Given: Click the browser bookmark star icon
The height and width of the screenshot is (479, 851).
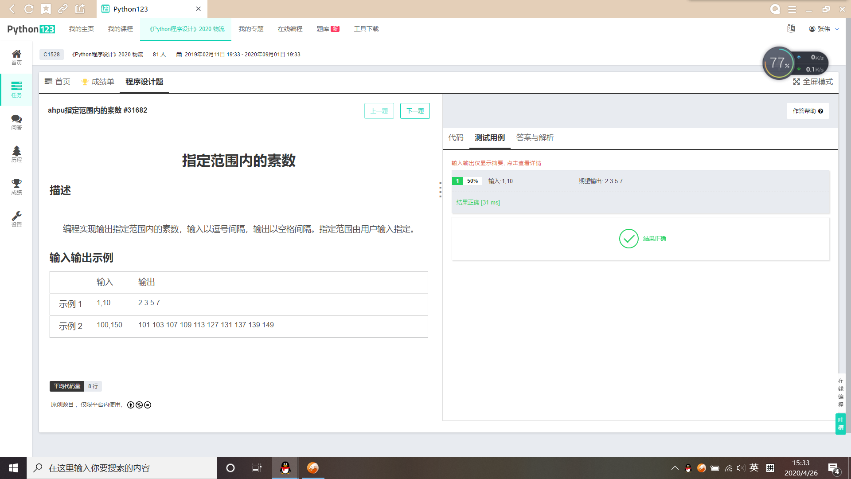Looking at the screenshot, I should coord(46,9).
